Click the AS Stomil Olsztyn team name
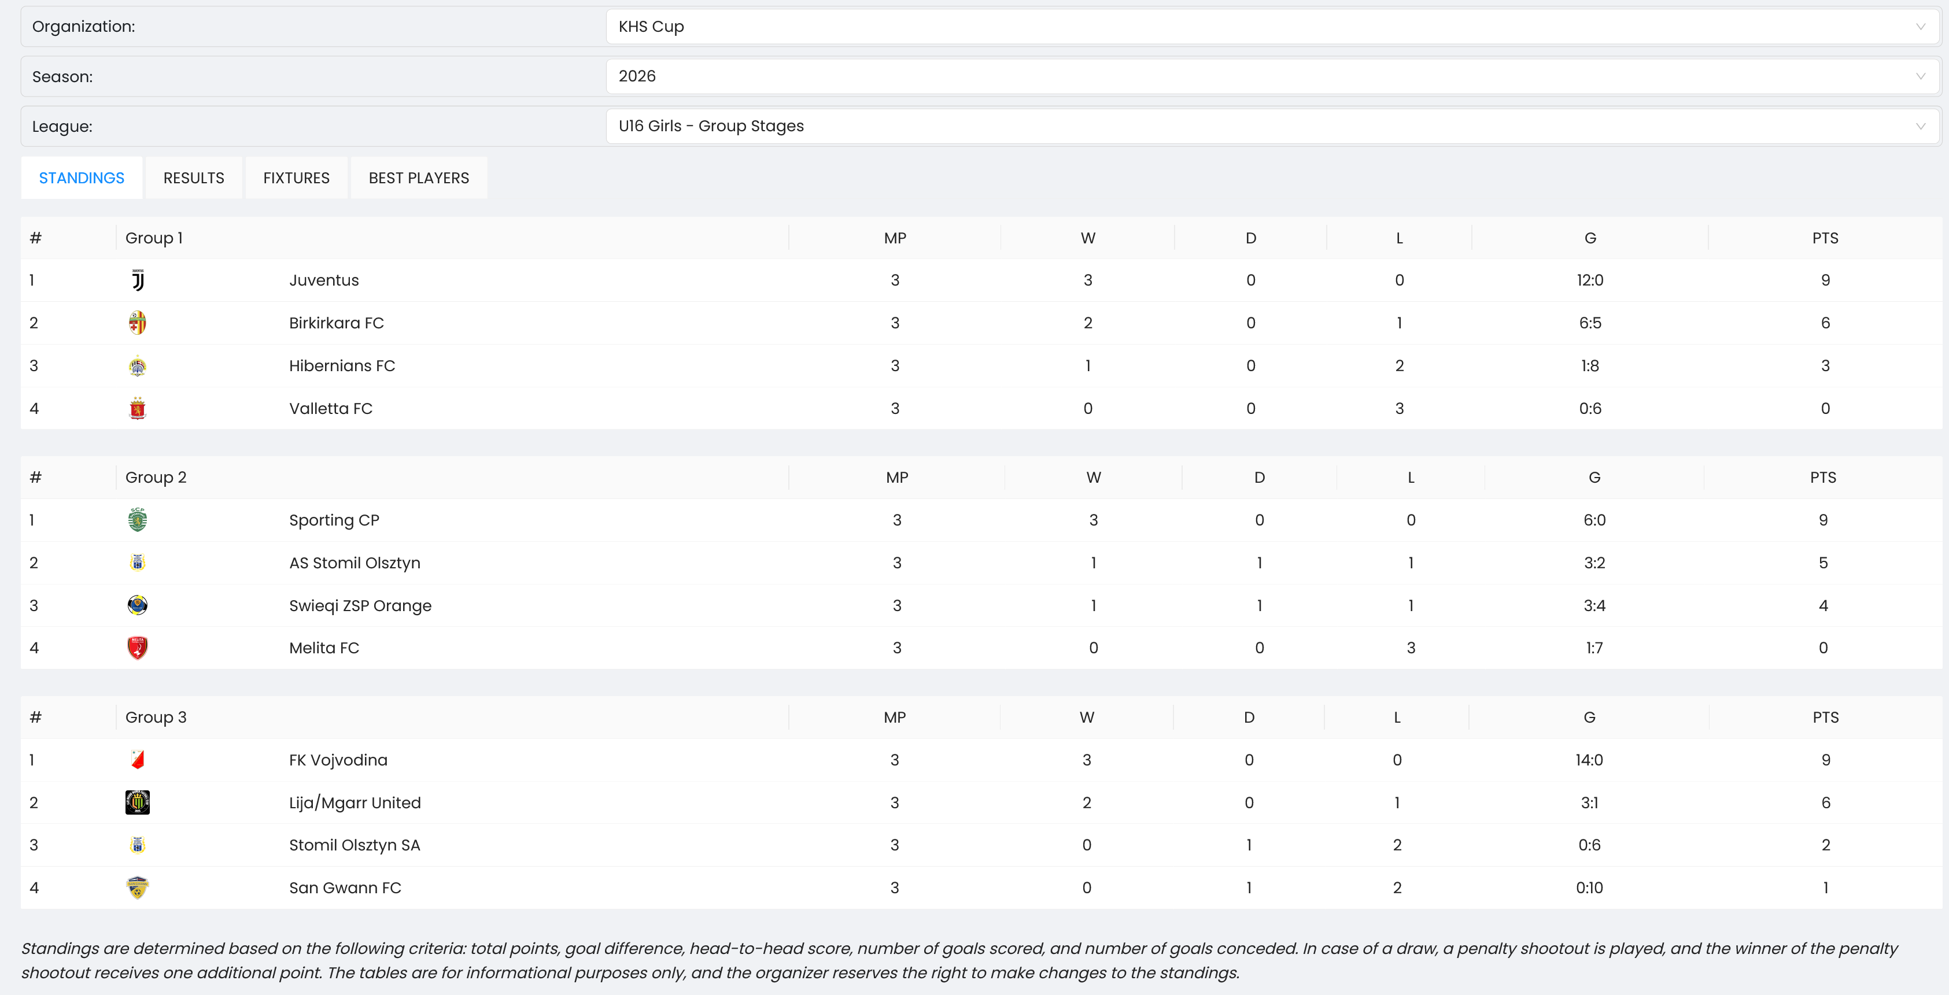This screenshot has height=995, width=1949. tap(354, 563)
